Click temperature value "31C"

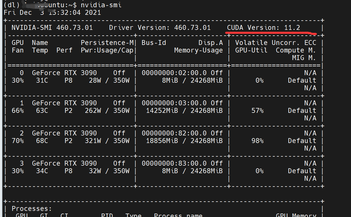42,81
